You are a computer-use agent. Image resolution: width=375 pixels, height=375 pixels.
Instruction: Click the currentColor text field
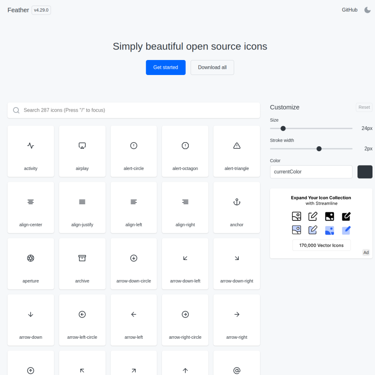click(311, 172)
